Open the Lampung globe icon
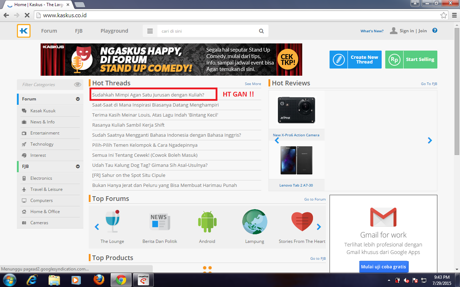Screen dimensions: 460x287 254,222
